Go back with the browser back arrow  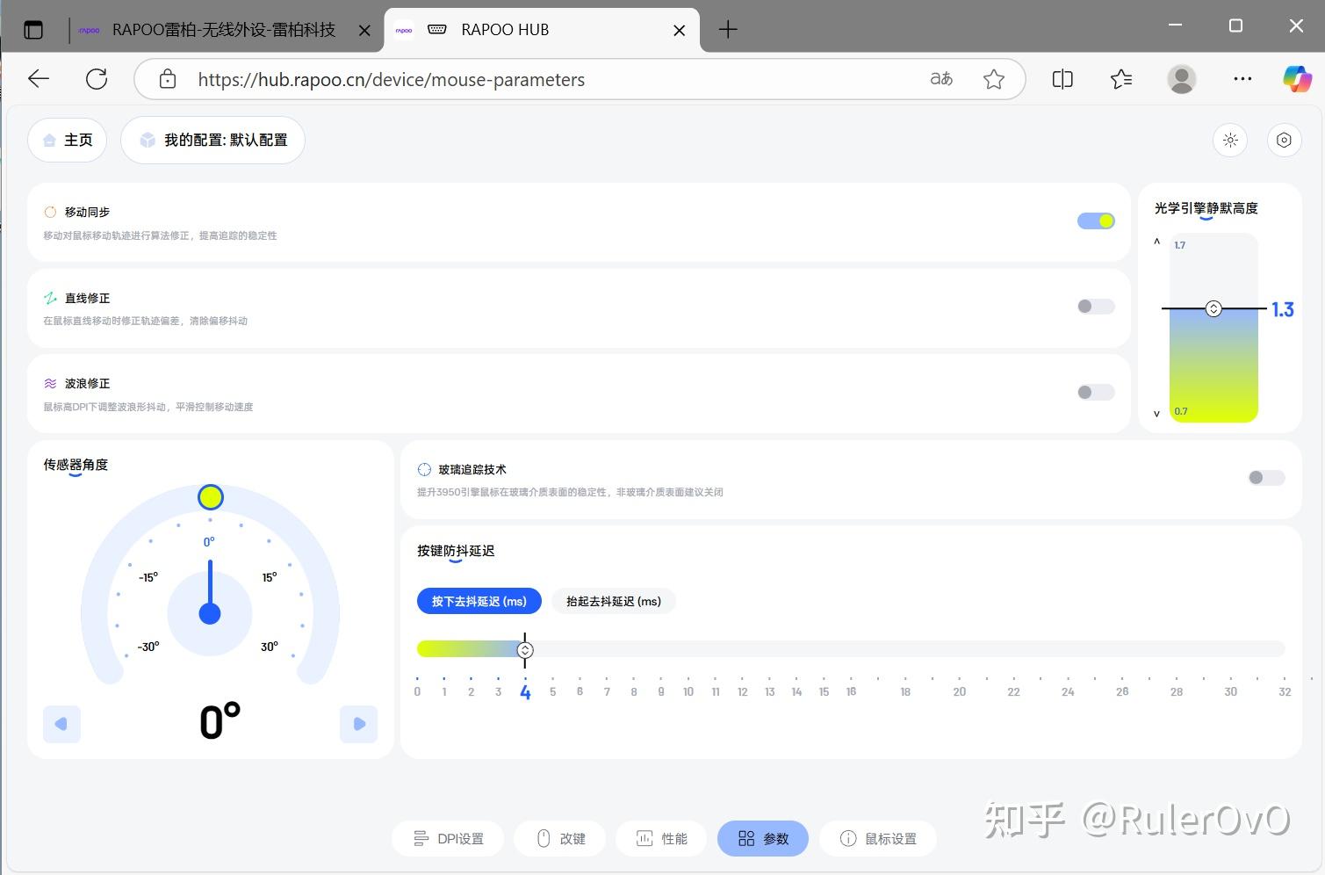[x=39, y=79]
